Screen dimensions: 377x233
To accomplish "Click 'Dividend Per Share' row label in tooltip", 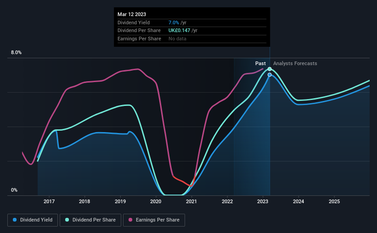I will pyautogui.click(x=139, y=31).
